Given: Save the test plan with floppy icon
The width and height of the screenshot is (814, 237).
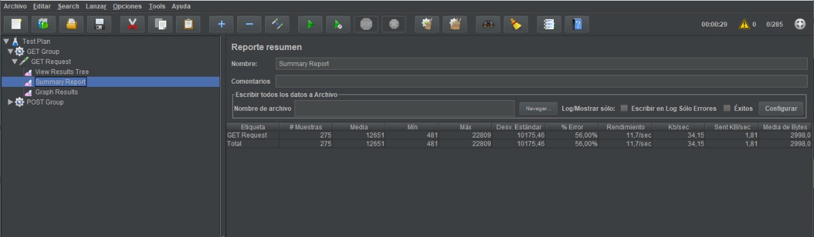Looking at the screenshot, I should click(100, 24).
